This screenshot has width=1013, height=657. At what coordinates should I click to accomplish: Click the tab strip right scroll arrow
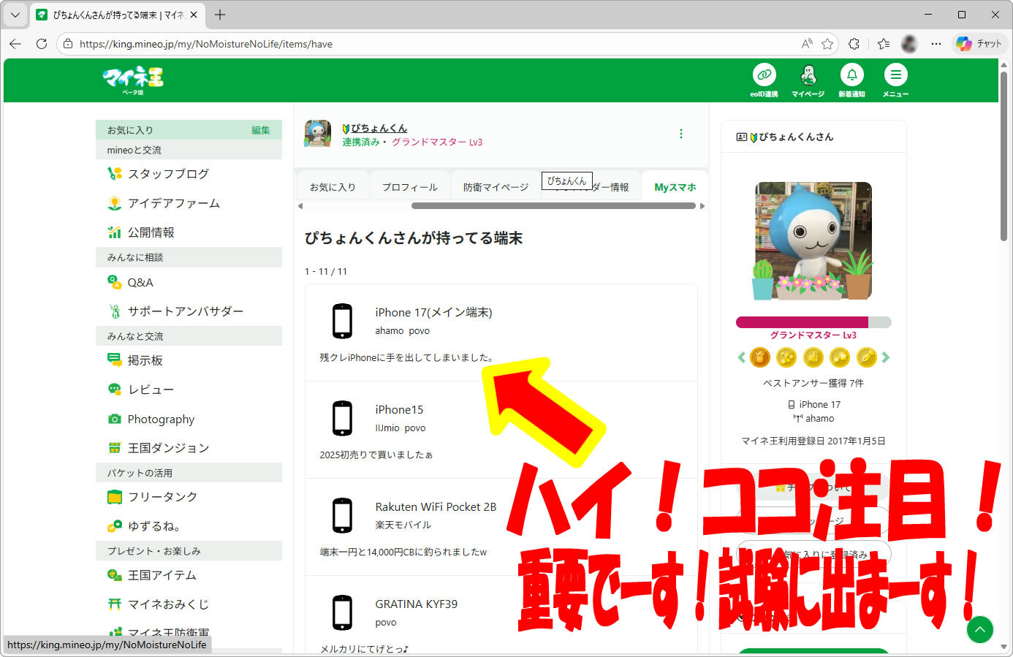tap(702, 206)
